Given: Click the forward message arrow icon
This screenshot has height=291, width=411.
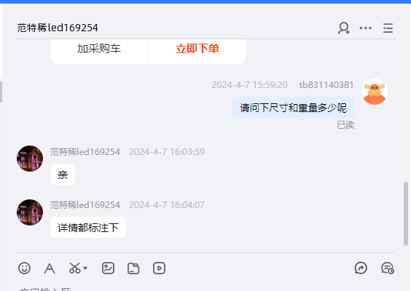Looking at the screenshot, I should [x=361, y=268].
